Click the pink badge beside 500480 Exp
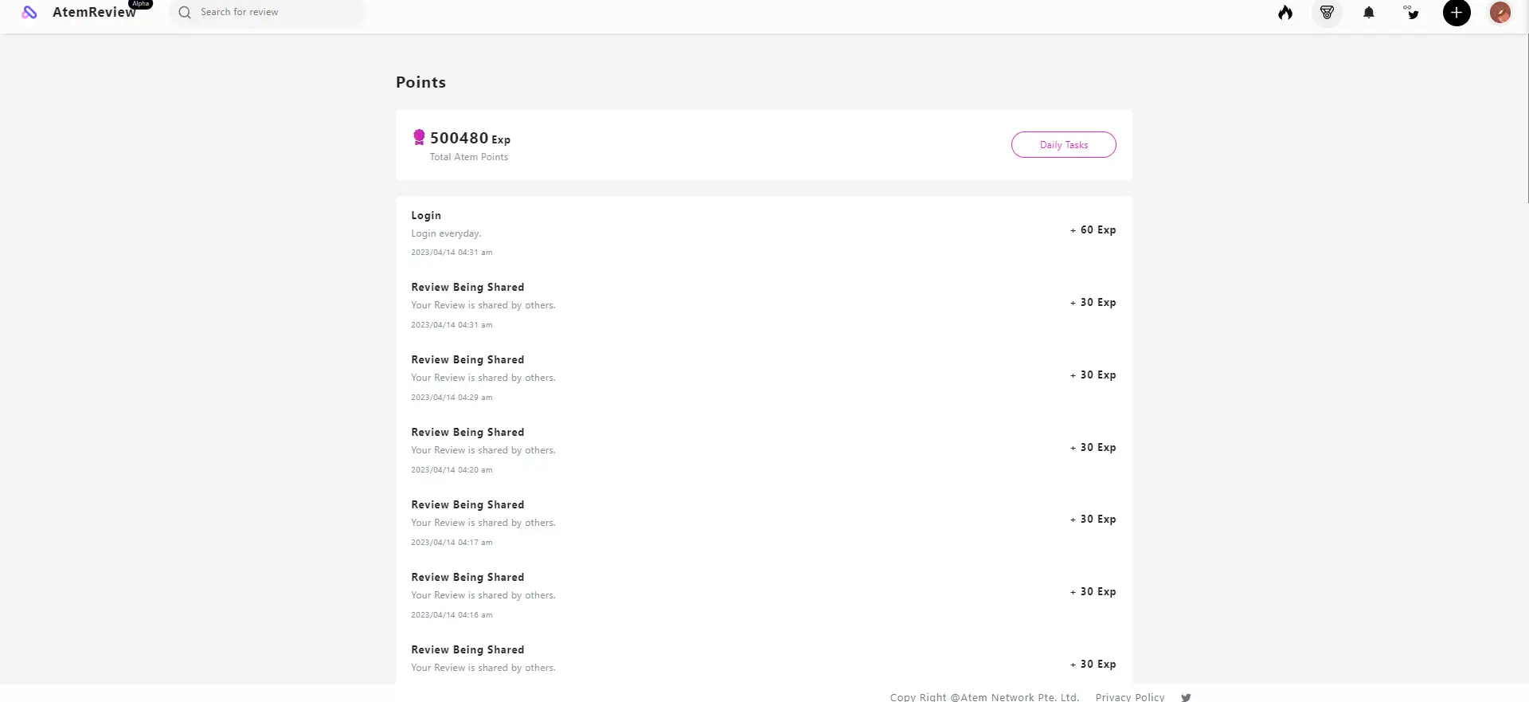This screenshot has width=1529, height=702. 419,138
